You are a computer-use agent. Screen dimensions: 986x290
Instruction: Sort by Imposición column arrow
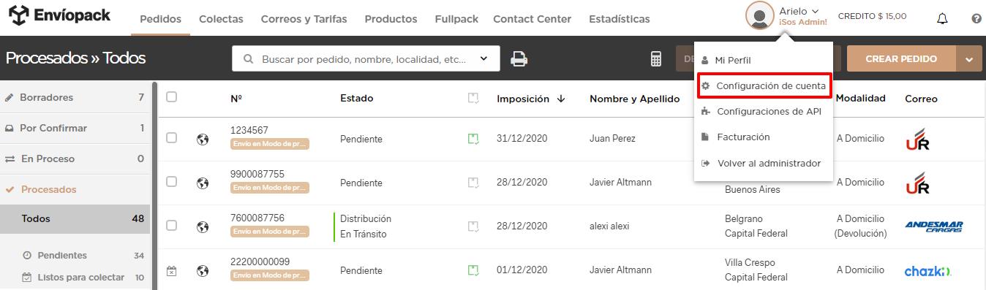[561, 99]
